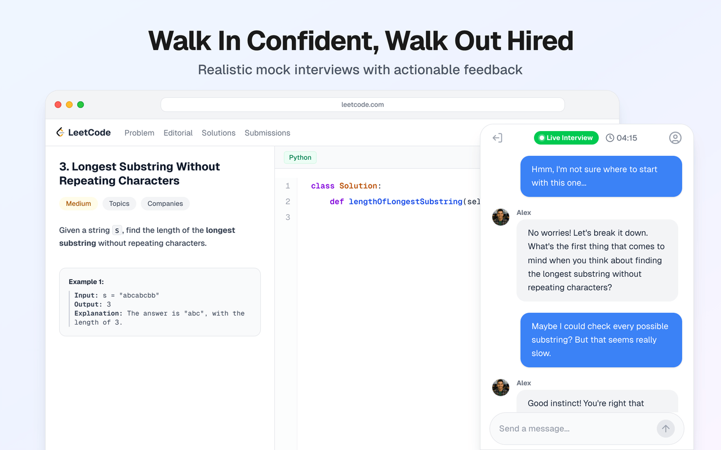Open the profile account icon in the chat panel
Image resolution: width=721 pixels, height=450 pixels.
[675, 137]
